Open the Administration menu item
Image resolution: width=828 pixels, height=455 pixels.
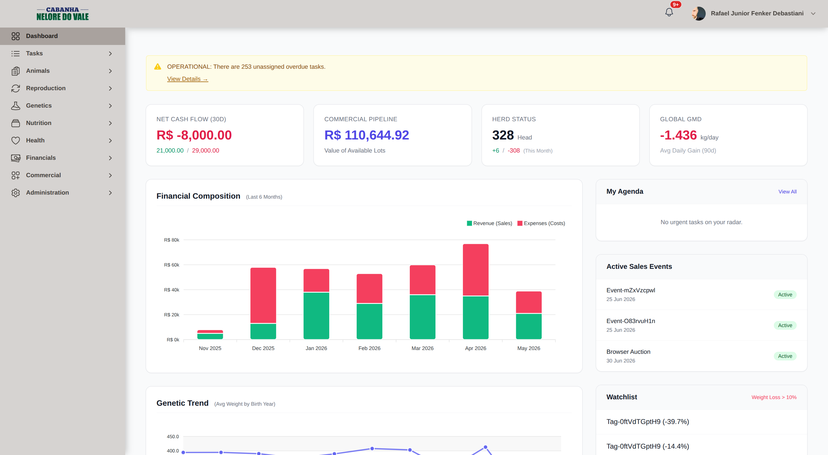coord(63,192)
